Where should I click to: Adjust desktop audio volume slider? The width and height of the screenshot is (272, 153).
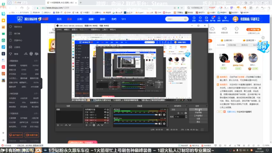click(135, 115)
